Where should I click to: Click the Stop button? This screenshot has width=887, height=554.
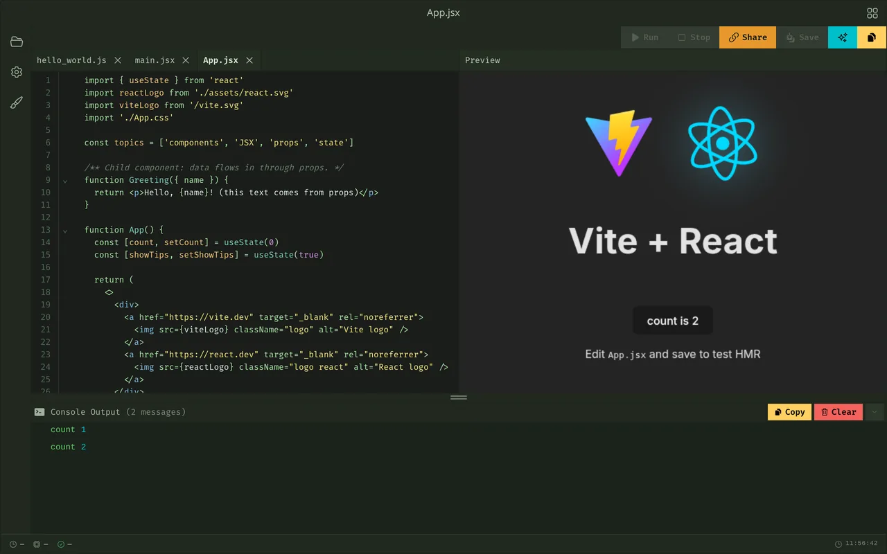click(x=694, y=37)
